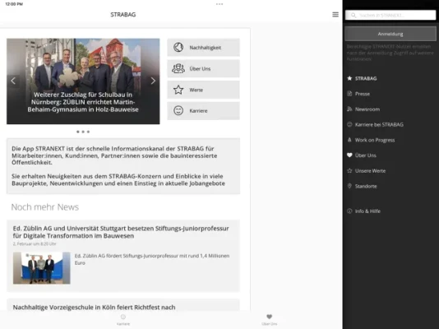Show previous slide with left arrow

click(13, 81)
